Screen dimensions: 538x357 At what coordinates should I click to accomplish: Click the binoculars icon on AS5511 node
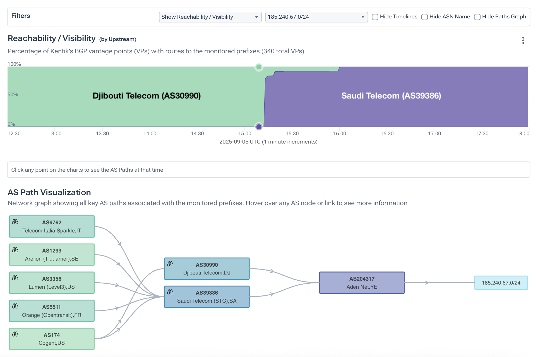point(15,306)
